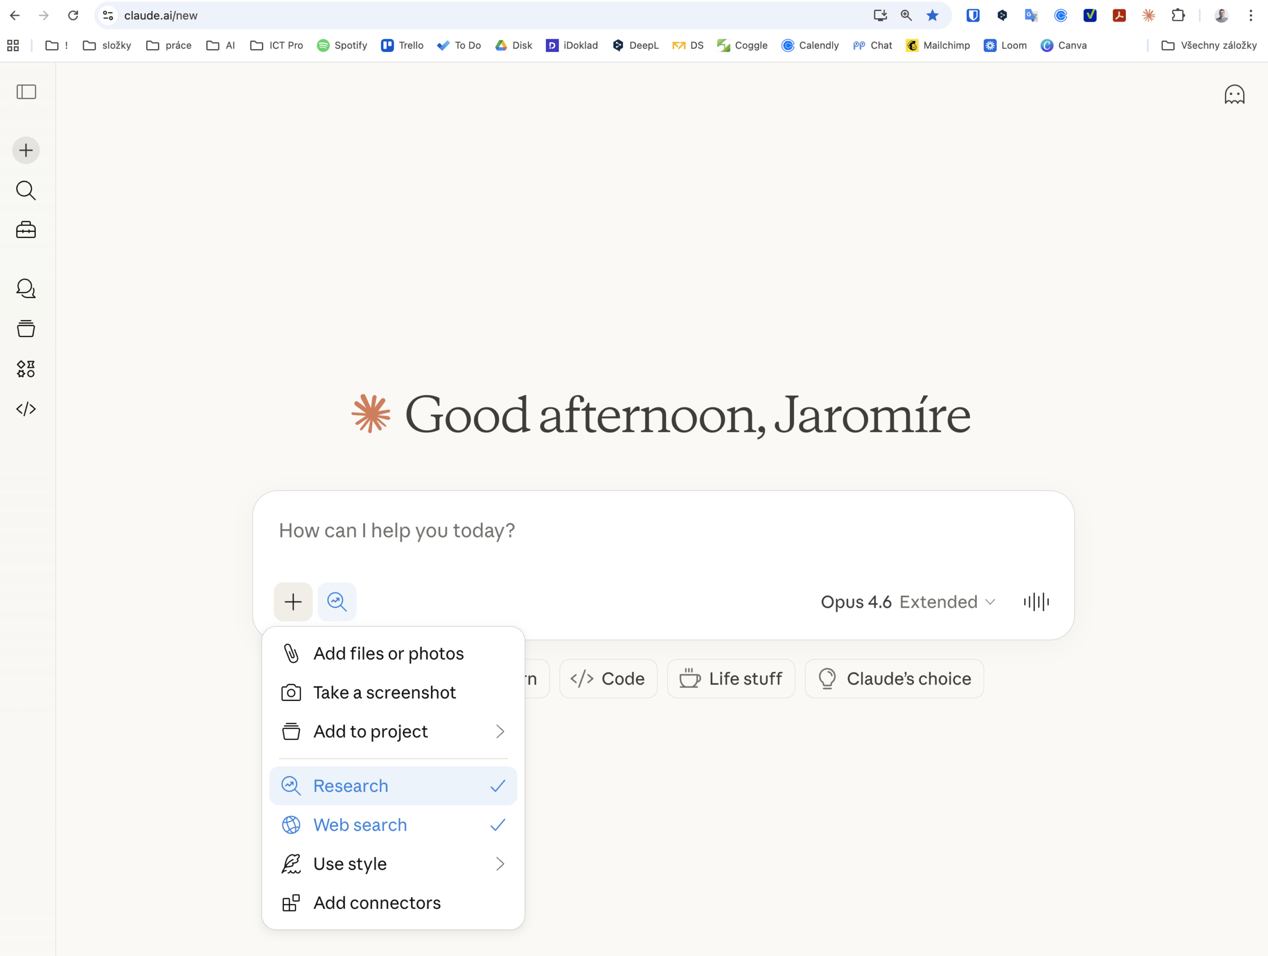Disable the Research option in menu
The height and width of the screenshot is (956, 1268).
393,786
